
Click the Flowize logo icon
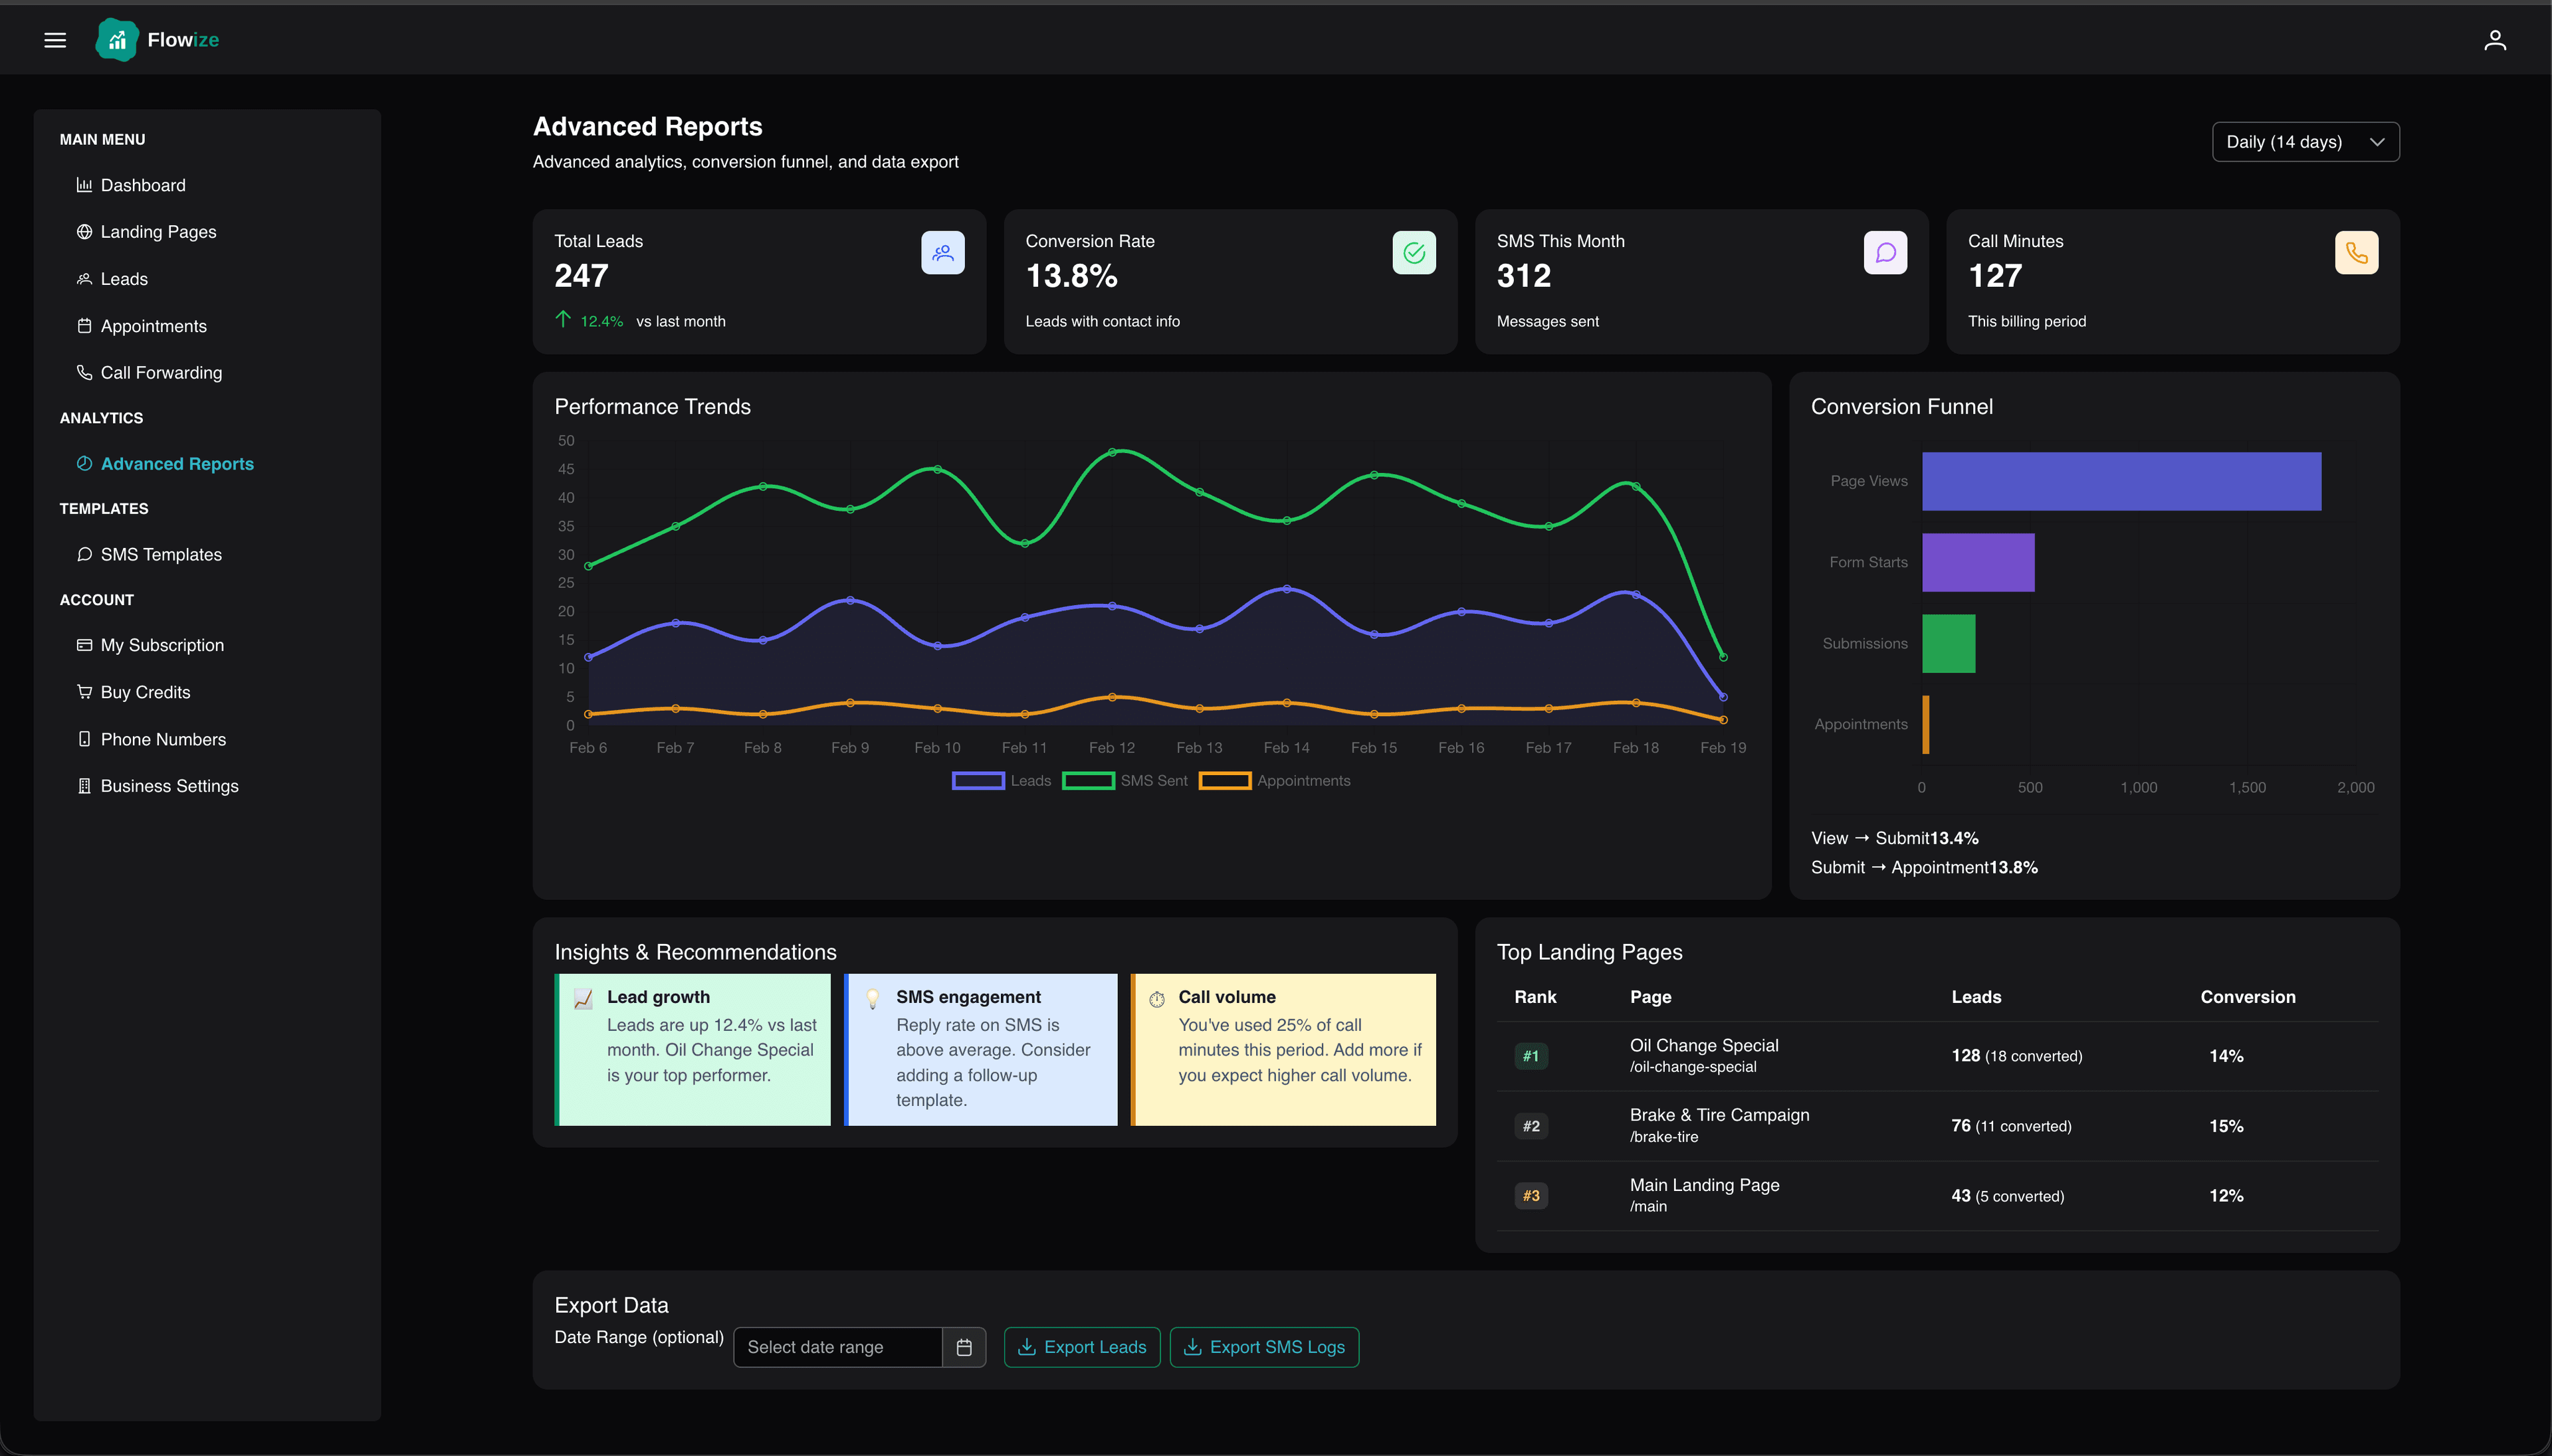pos(117,40)
